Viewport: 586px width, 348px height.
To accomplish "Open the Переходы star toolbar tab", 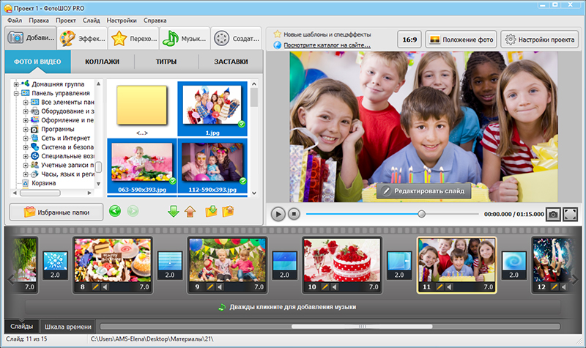I will [x=134, y=38].
